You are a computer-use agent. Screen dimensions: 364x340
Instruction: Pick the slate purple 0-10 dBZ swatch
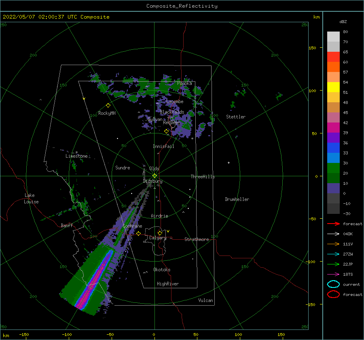(333, 188)
